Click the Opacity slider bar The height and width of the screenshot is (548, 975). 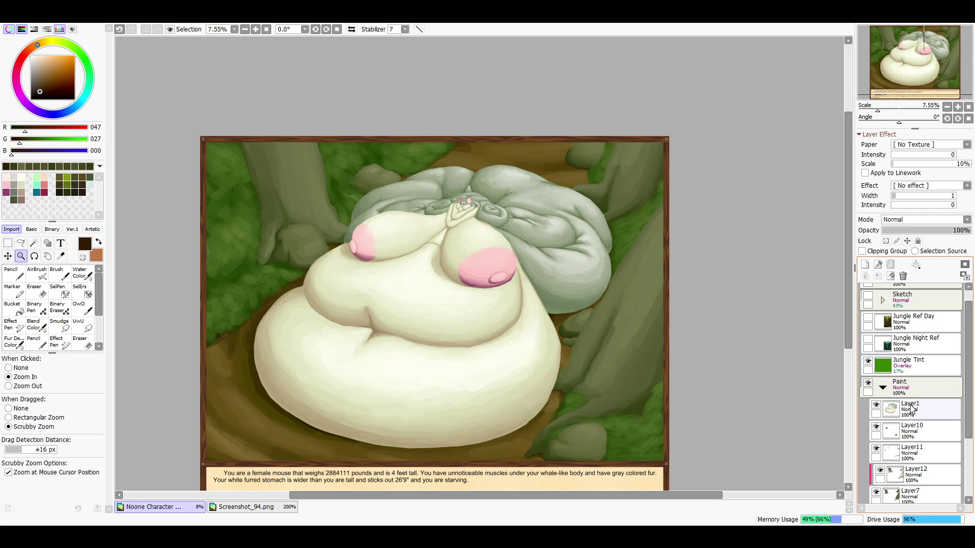coord(926,230)
